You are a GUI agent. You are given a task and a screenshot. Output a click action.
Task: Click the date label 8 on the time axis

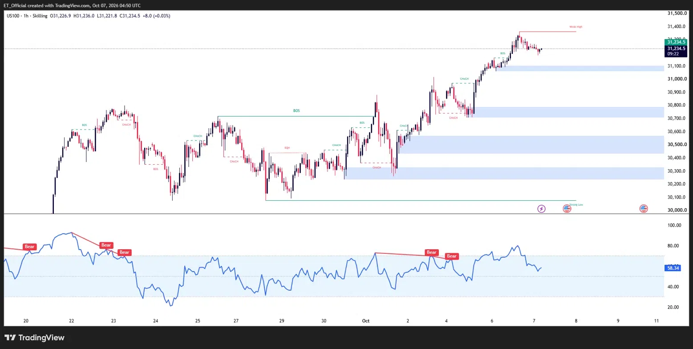pos(576,321)
